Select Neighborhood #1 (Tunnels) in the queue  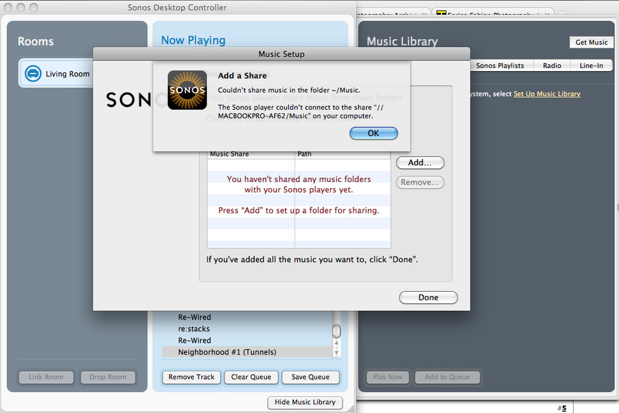(x=227, y=352)
